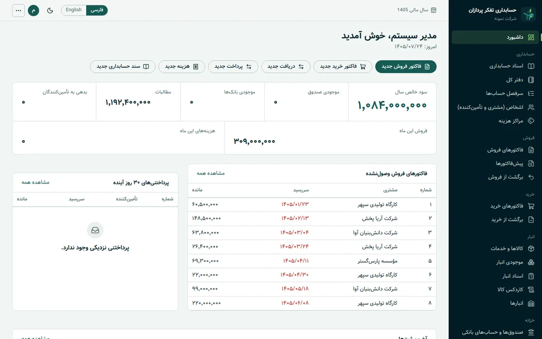The width and height of the screenshot is (542, 339).
Task: Select invoice row 2 شرکت آریا پخش
Action: tap(312, 218)
